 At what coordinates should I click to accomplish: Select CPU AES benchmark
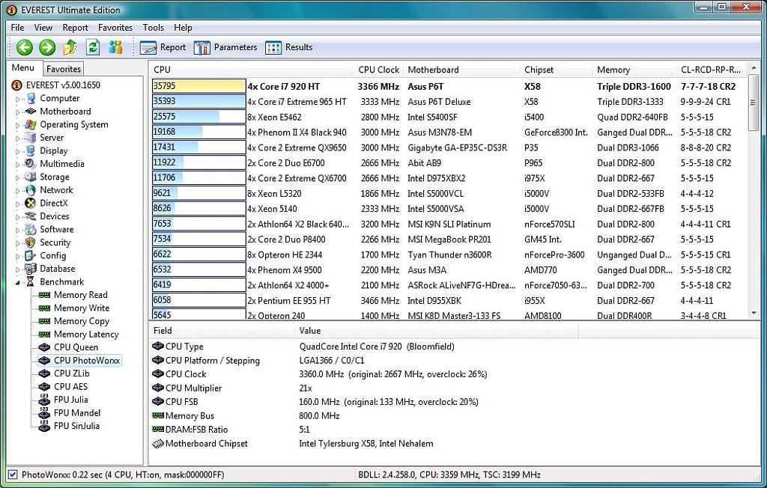(71, 387)
